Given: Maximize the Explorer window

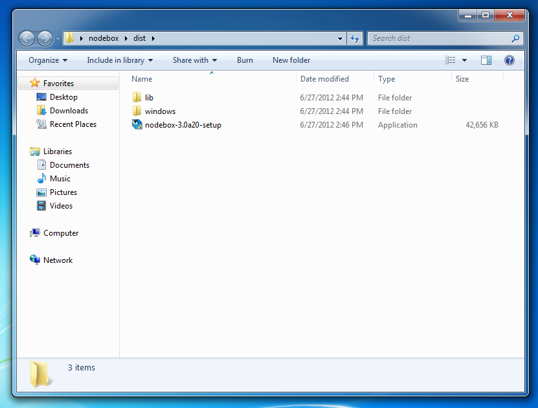Looking at the screenshot, I should click(x=485, y=15).
